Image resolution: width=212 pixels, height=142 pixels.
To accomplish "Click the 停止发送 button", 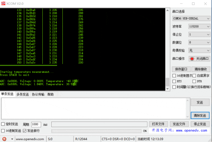I will pos(200,124).
